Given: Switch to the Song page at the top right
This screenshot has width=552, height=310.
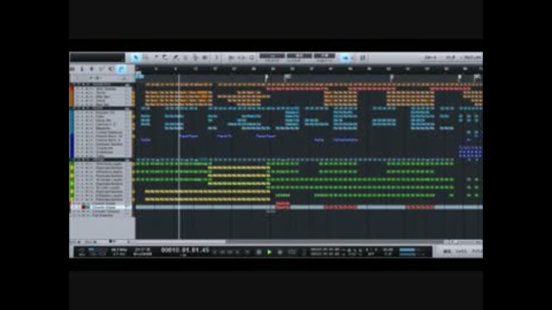Looking at the screenshot, I should (x=450, y=57).
